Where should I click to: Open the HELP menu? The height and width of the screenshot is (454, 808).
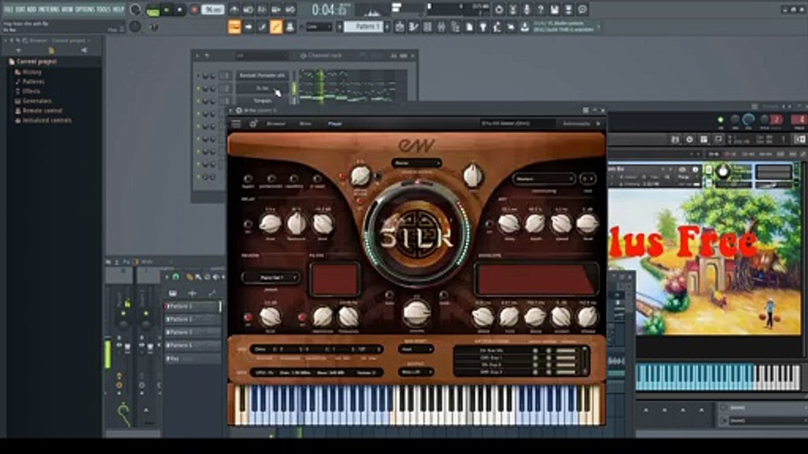[x=118, y=9]
